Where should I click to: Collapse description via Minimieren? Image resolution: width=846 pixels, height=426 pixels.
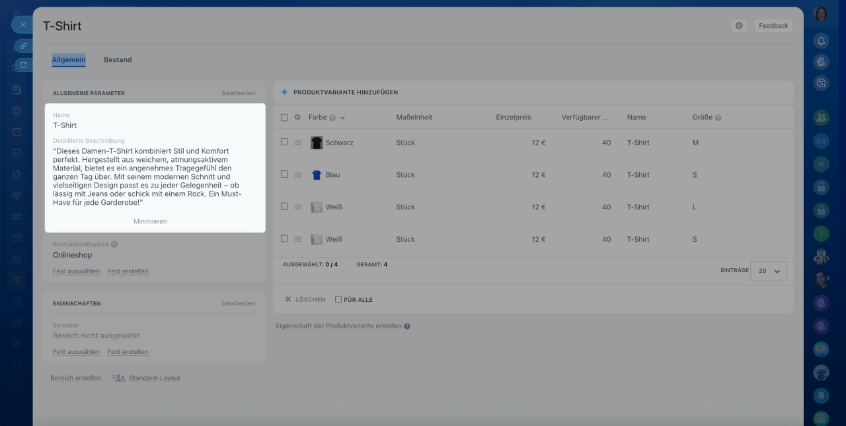(x=150, y=221)
